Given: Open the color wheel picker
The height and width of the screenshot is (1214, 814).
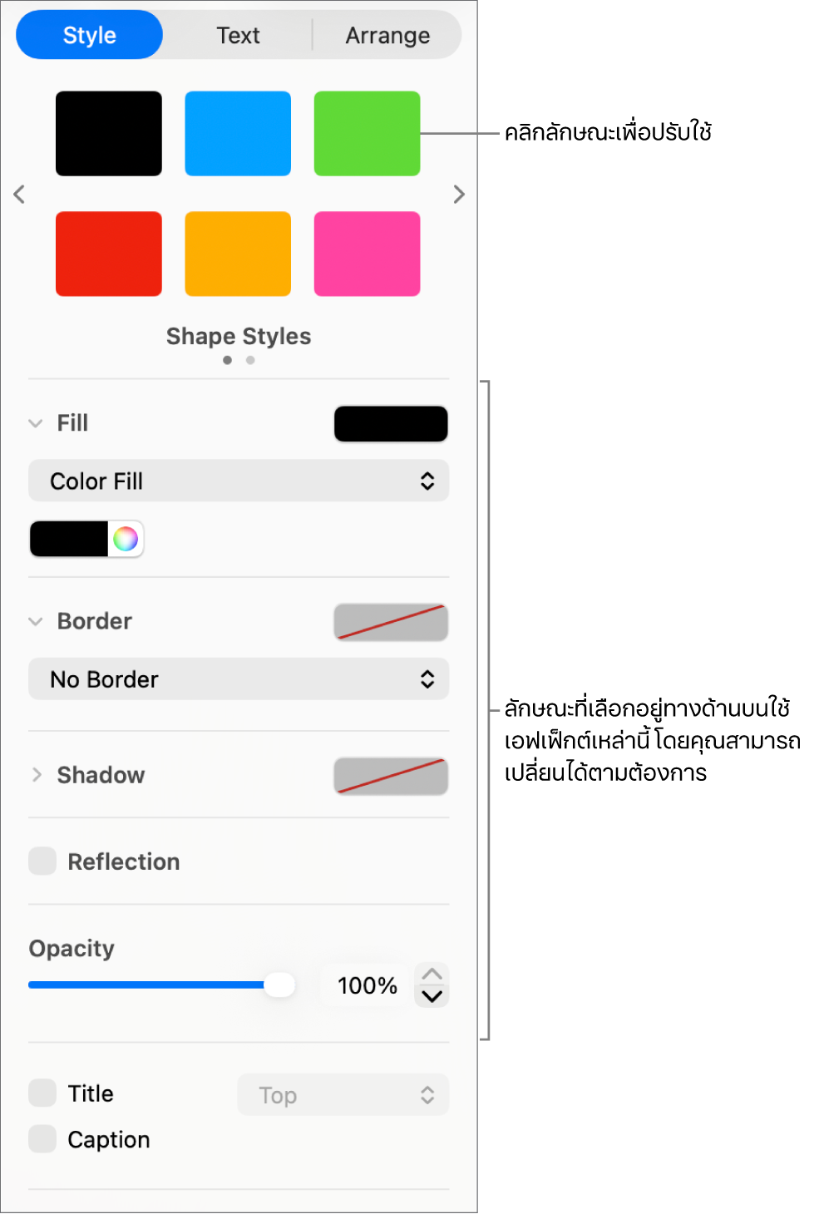Looking at the screenshot, I should click(x=126, y=539).
